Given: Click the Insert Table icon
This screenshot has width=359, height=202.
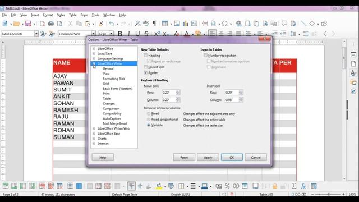Looking at the screenshot, I should pos(165,24).
